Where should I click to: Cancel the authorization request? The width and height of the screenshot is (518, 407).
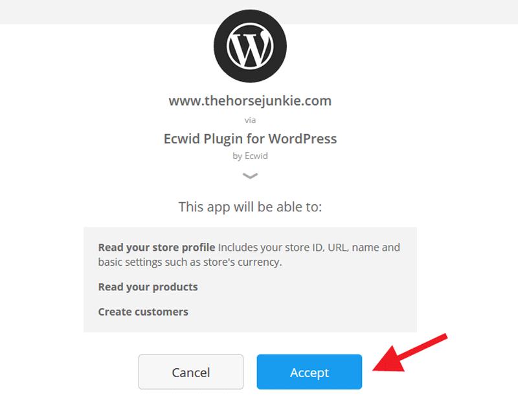tap(191, 372)
